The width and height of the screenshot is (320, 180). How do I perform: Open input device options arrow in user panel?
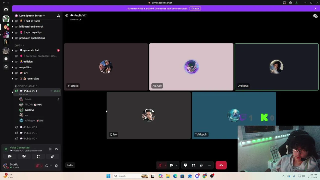[41, 166]
